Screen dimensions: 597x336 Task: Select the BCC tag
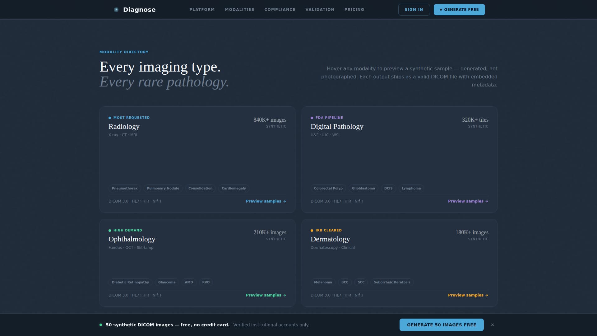click(345, 282)
